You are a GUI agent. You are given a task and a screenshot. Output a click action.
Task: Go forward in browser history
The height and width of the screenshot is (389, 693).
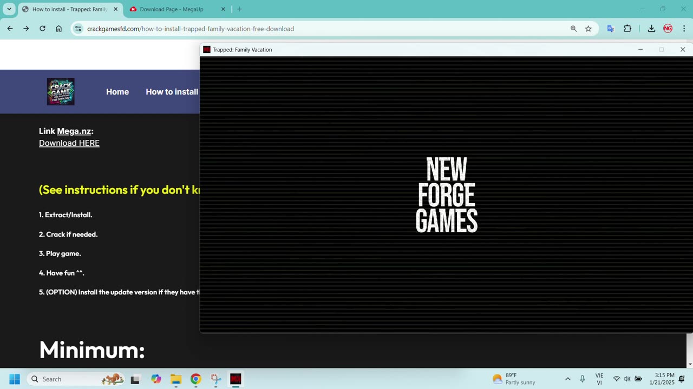point(26,29)
